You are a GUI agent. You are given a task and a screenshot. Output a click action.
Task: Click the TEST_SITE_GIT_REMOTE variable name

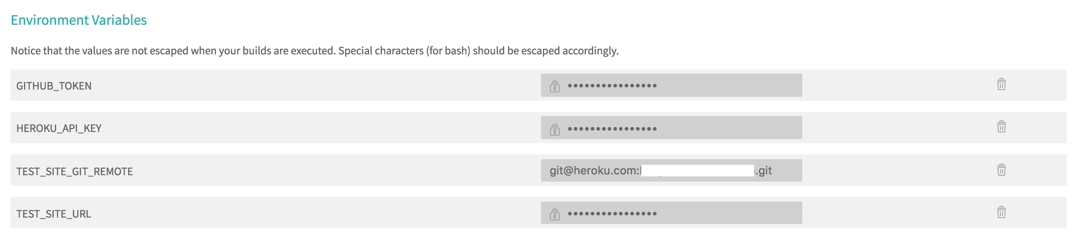point(75,171)
